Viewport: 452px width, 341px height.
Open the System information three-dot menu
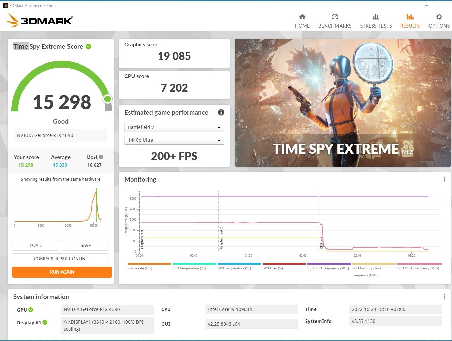coord(444,297)
